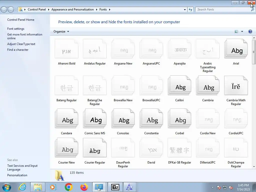Open Adjust ClearType text link

[21, 44]
